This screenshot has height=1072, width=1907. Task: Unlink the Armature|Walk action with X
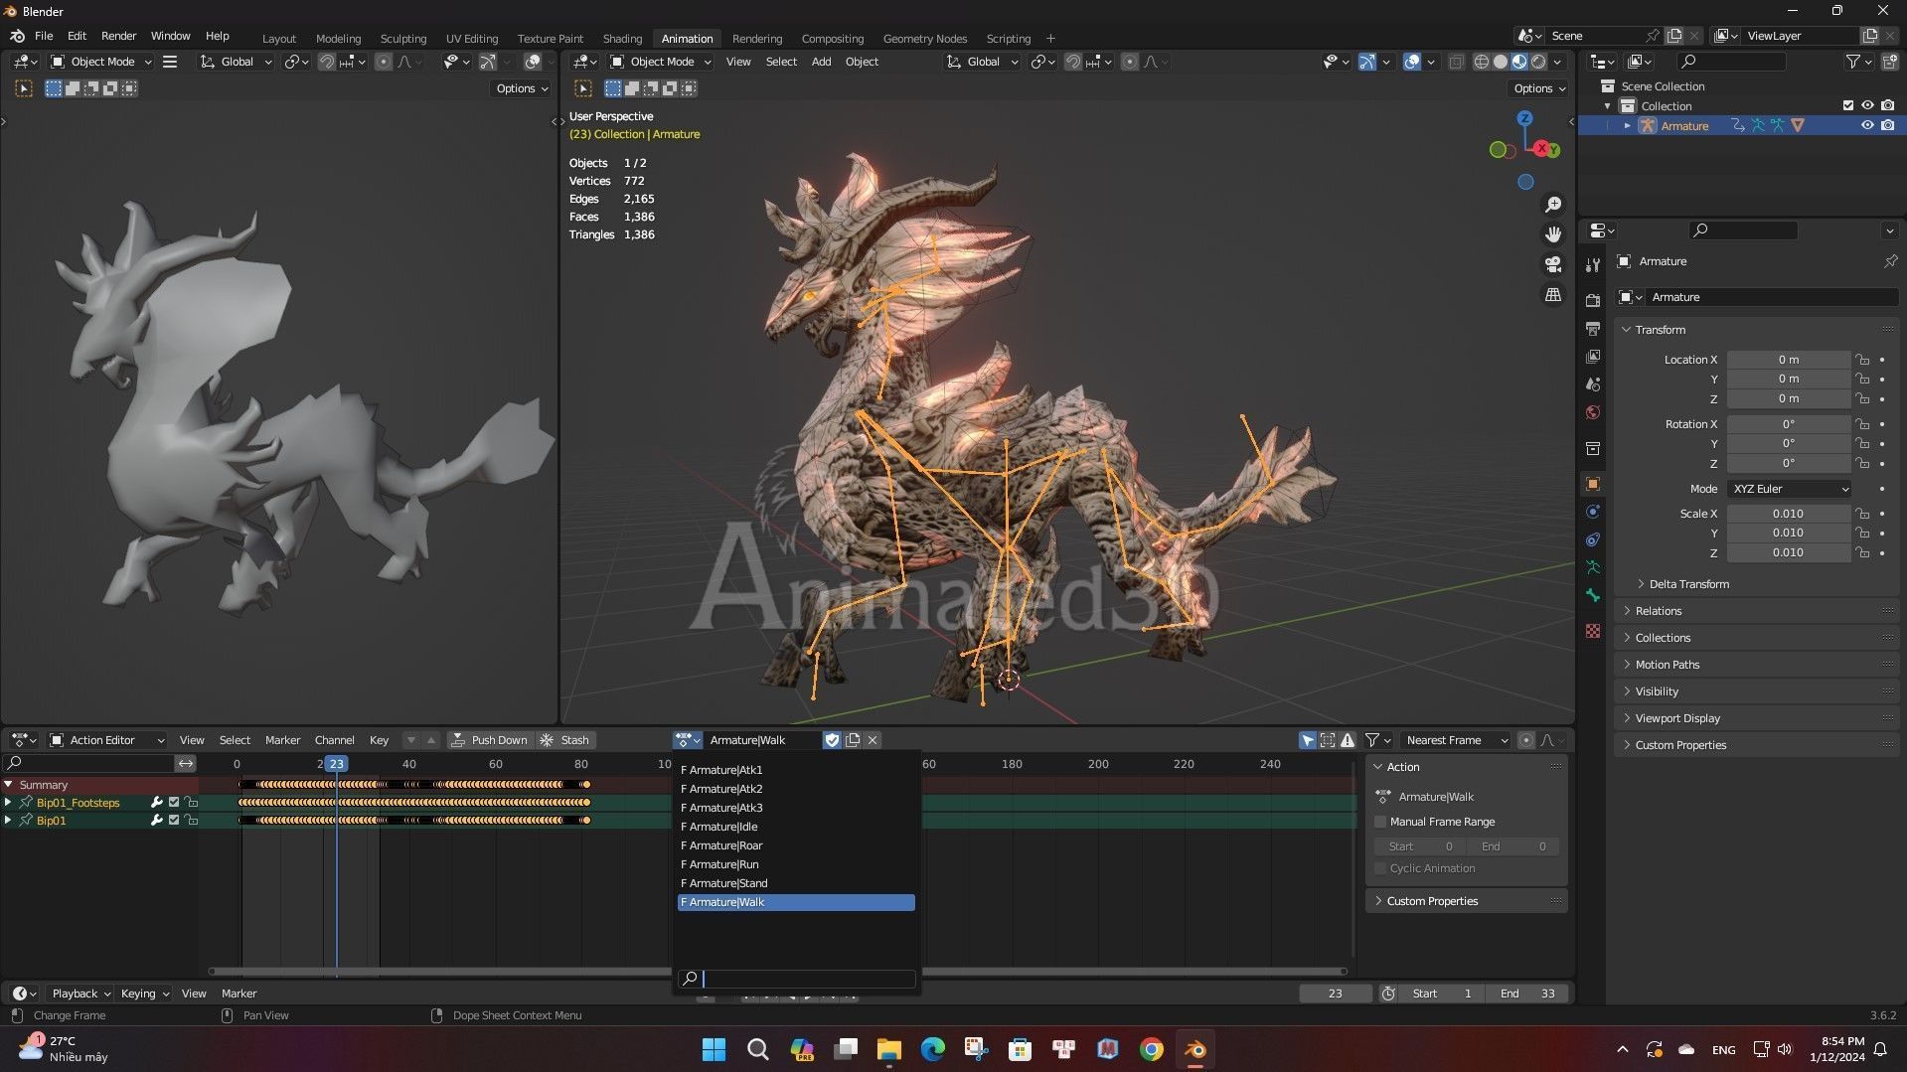click(873, 740)
